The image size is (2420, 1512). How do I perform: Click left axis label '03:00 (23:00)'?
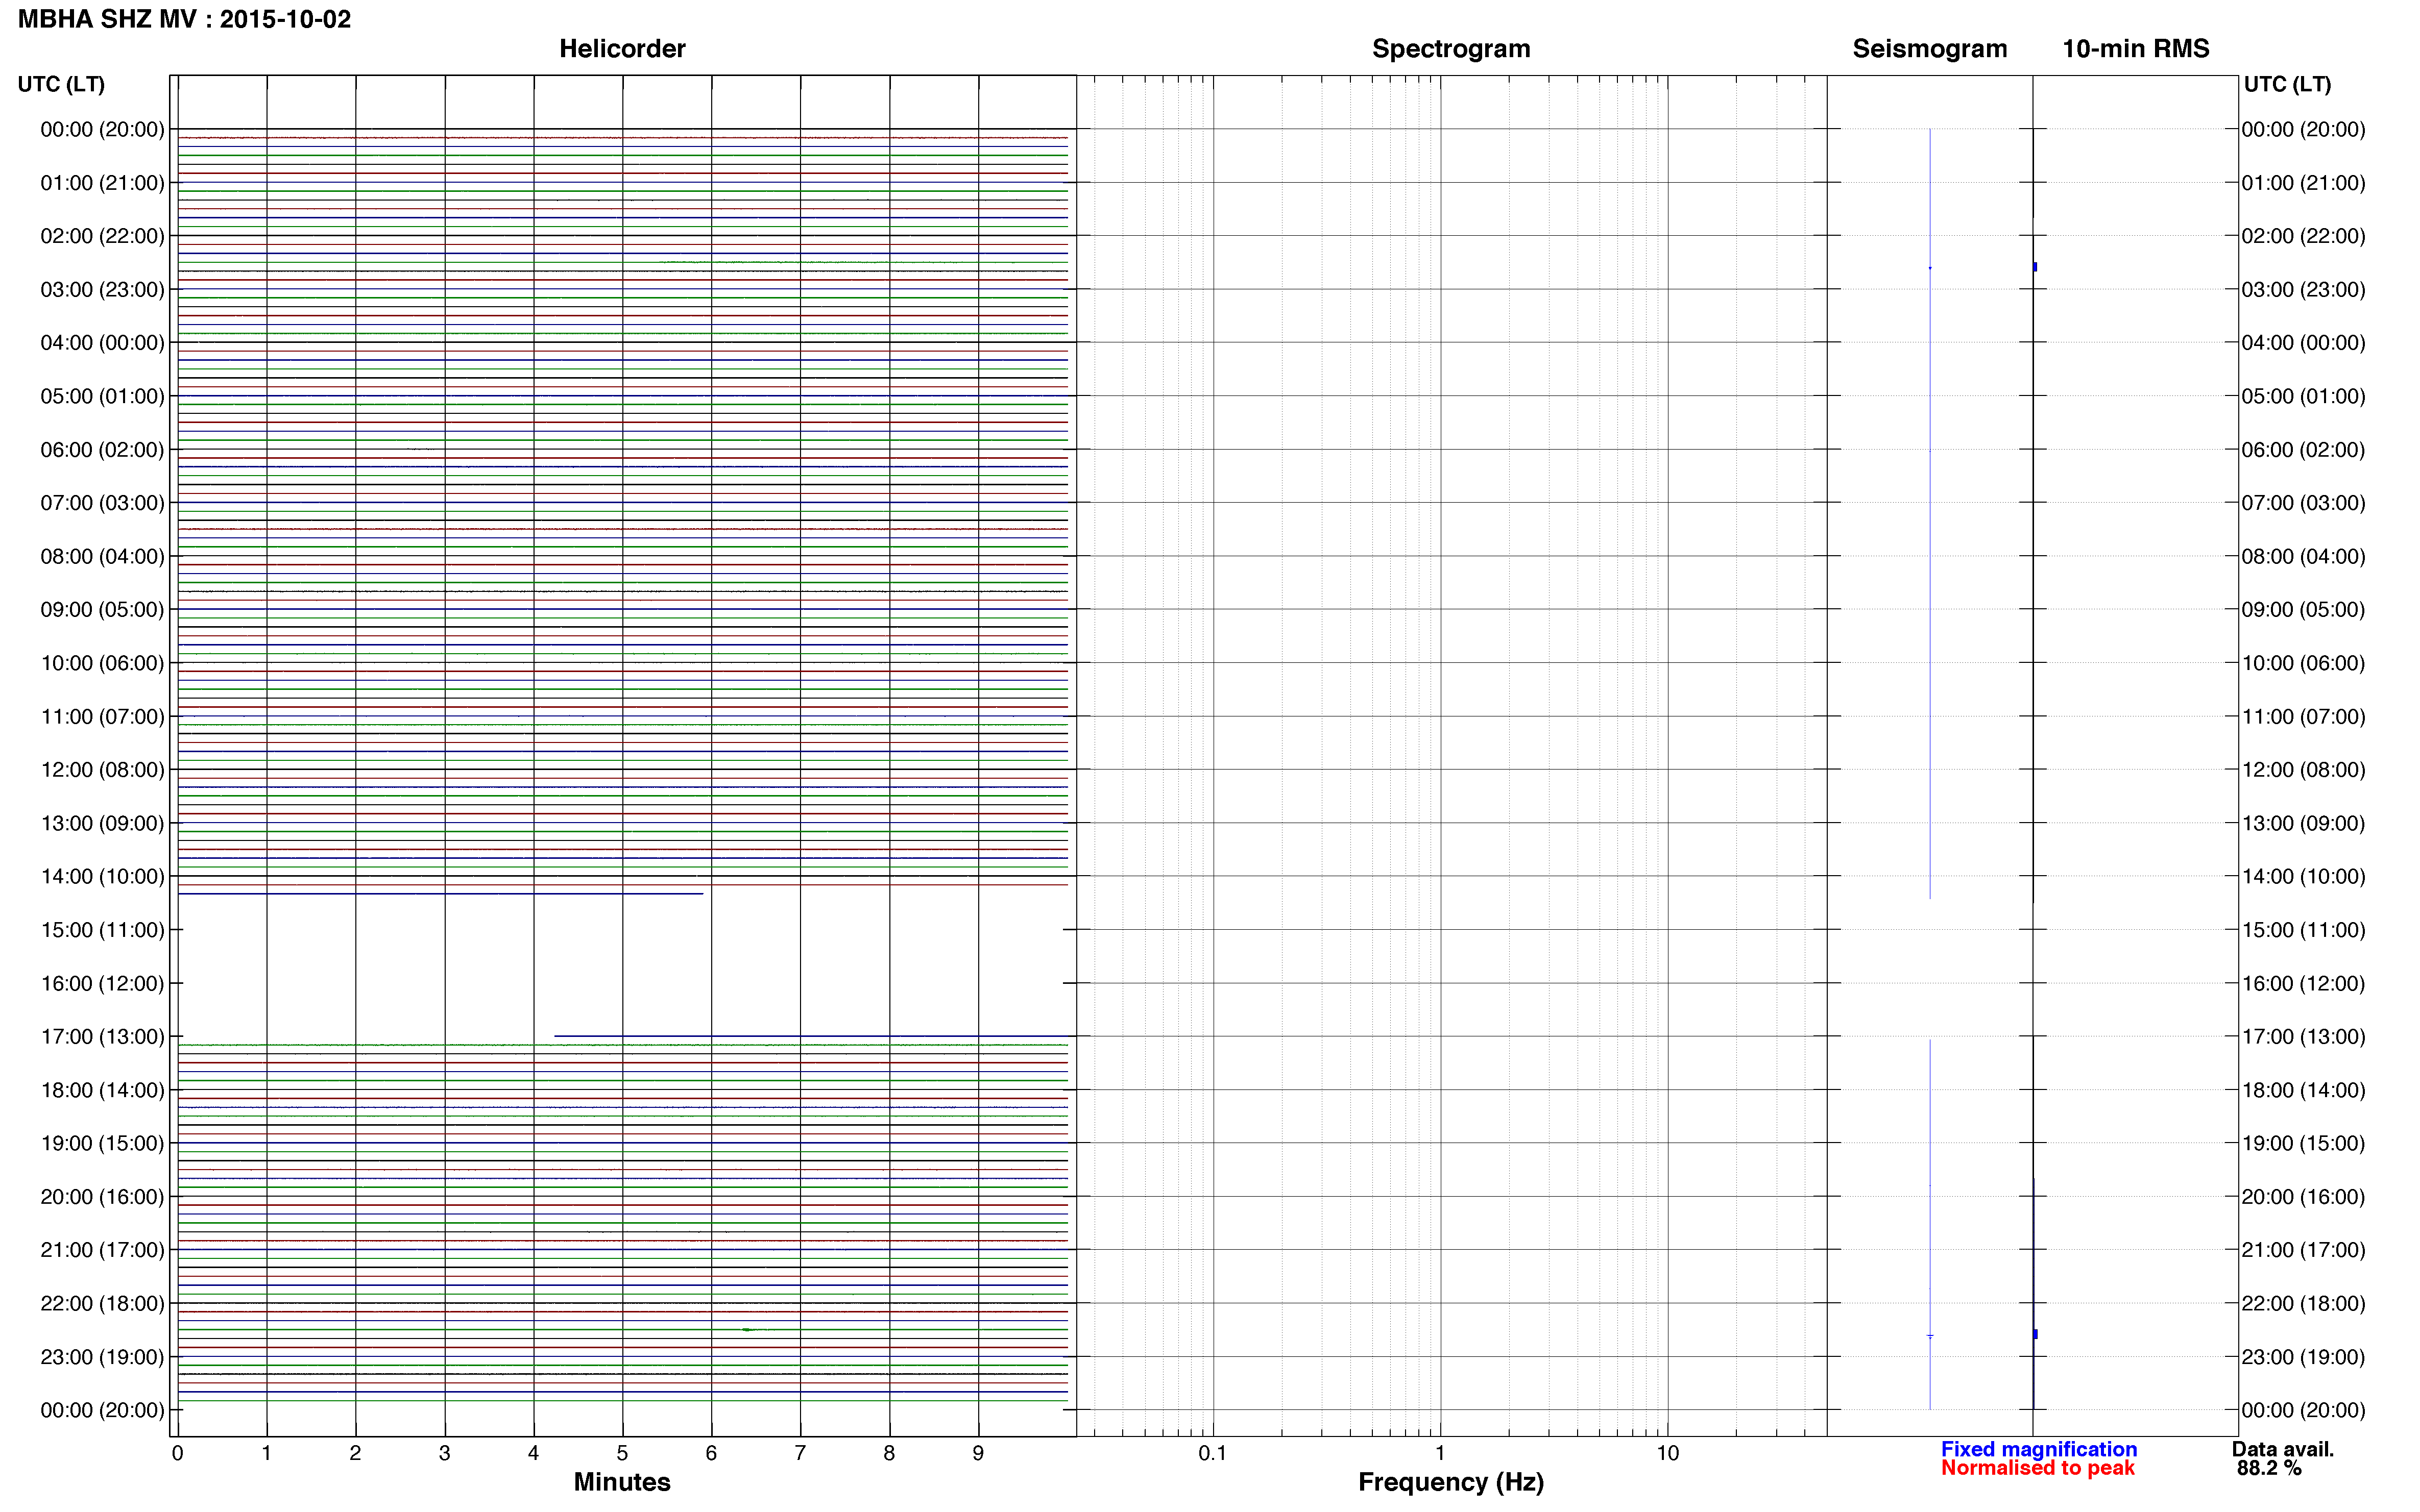coord(102,290)
